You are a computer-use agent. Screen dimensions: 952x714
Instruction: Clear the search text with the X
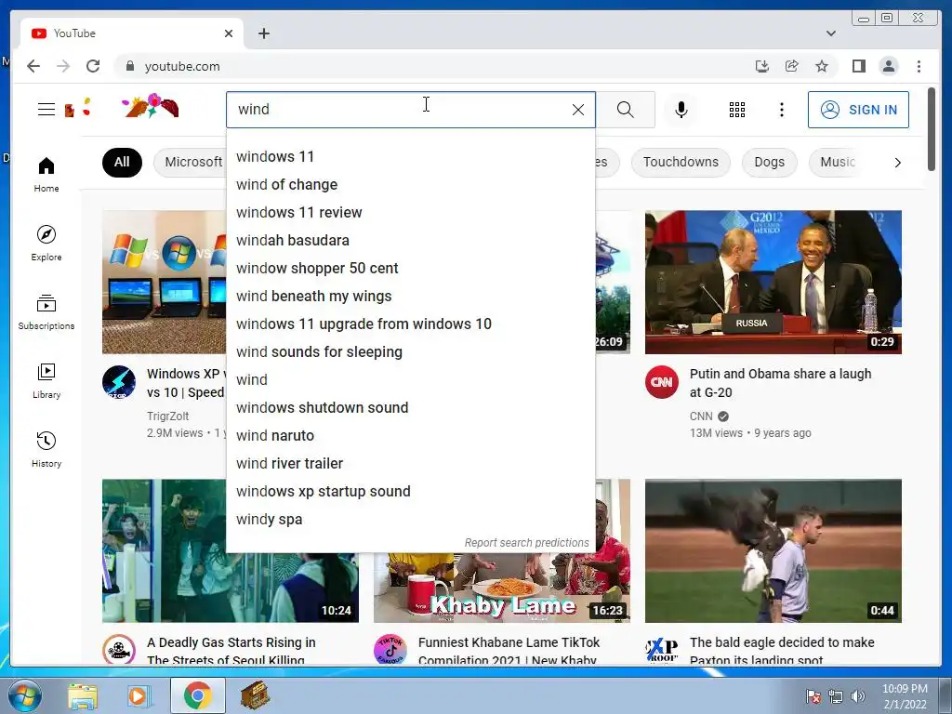click(x=578, y=110)
